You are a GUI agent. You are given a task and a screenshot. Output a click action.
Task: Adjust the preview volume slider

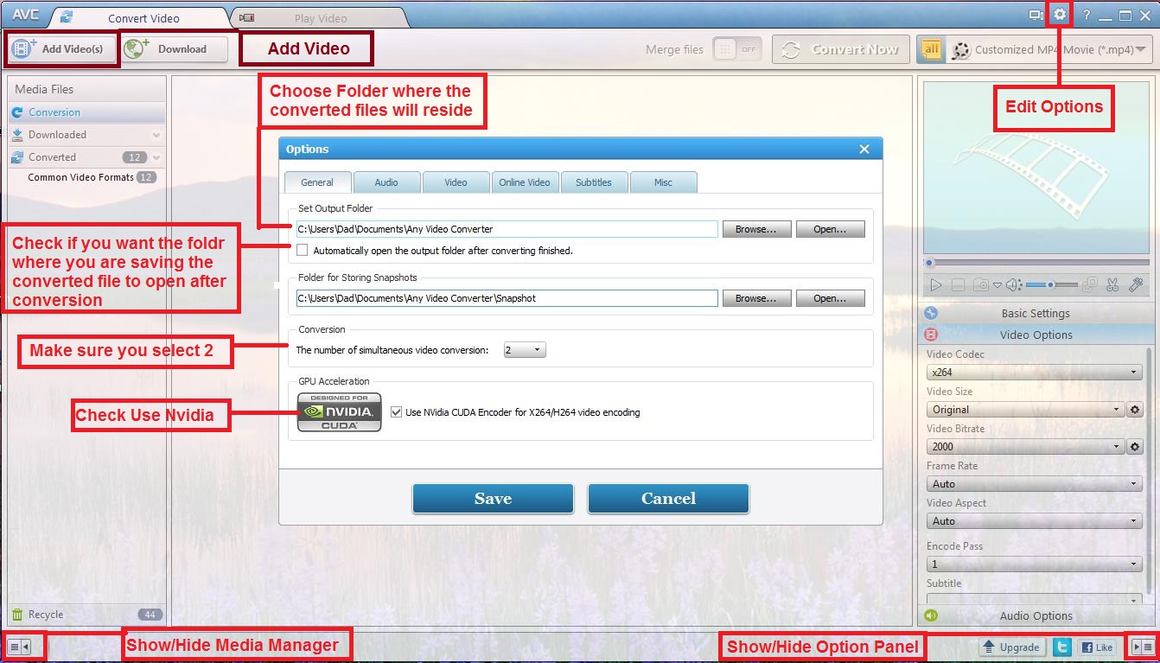(x=1052, y=284)
